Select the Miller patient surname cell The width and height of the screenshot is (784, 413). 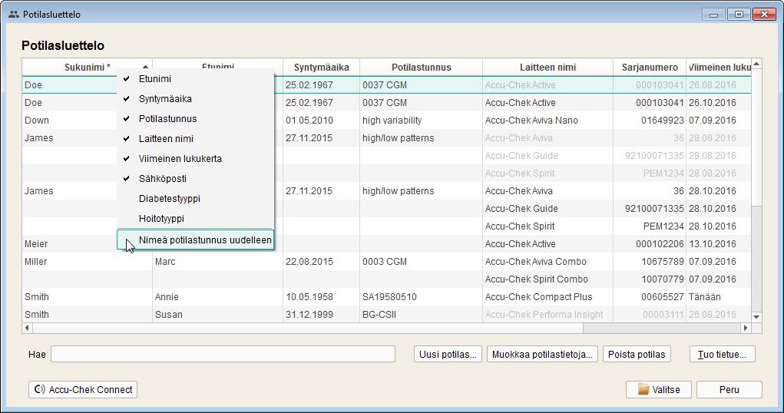(35, 262)
